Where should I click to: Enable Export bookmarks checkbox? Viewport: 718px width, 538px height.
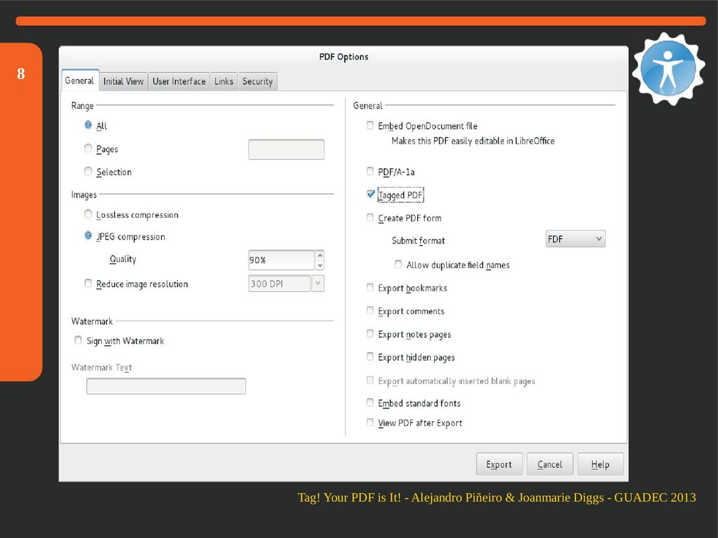pyautogui.click(x=370, y=287)
